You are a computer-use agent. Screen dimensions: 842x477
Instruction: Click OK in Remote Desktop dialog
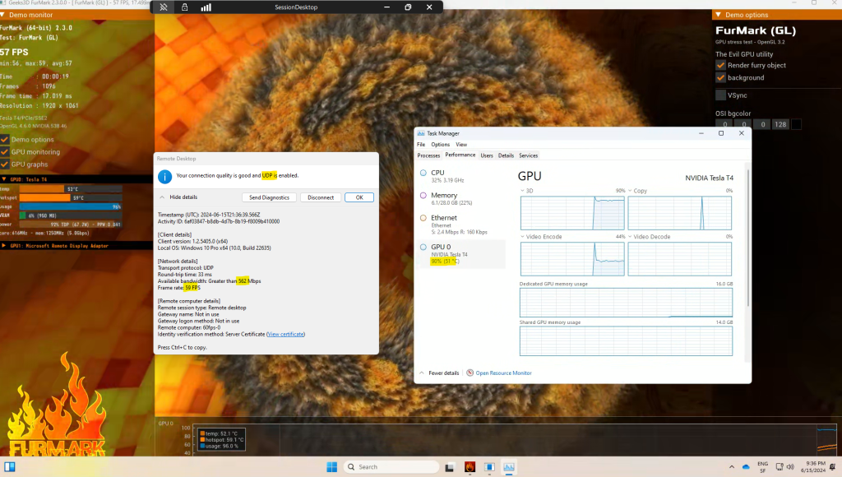click(359, 197)
